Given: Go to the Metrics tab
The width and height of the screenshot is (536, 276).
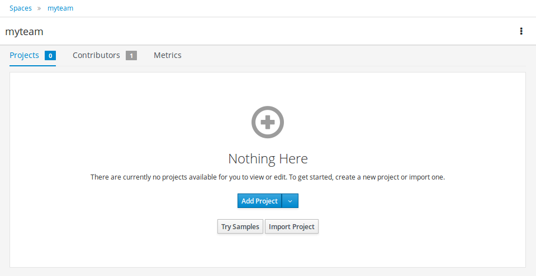Looking at the screenshot, I should click(x=168, y=56).
